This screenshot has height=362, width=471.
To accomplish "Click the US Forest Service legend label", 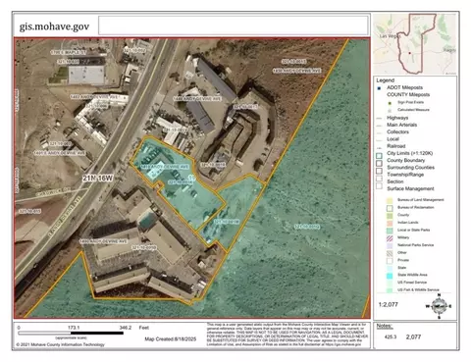I will [x=412, y=283].
